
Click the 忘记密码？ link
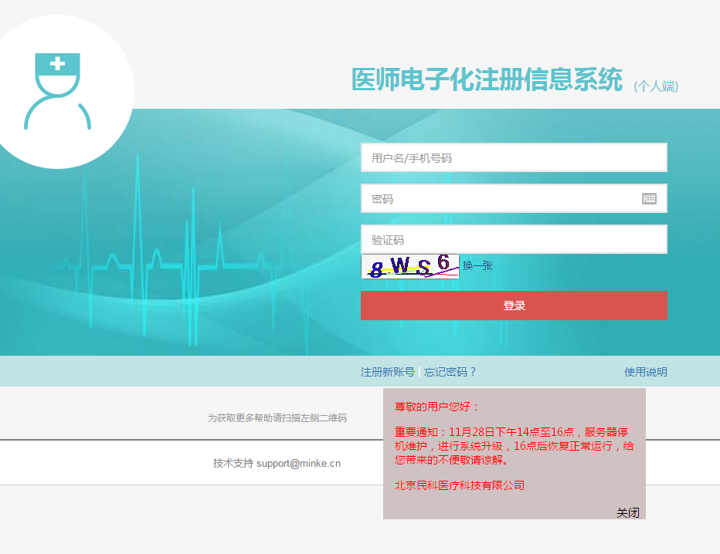(450, 372)
